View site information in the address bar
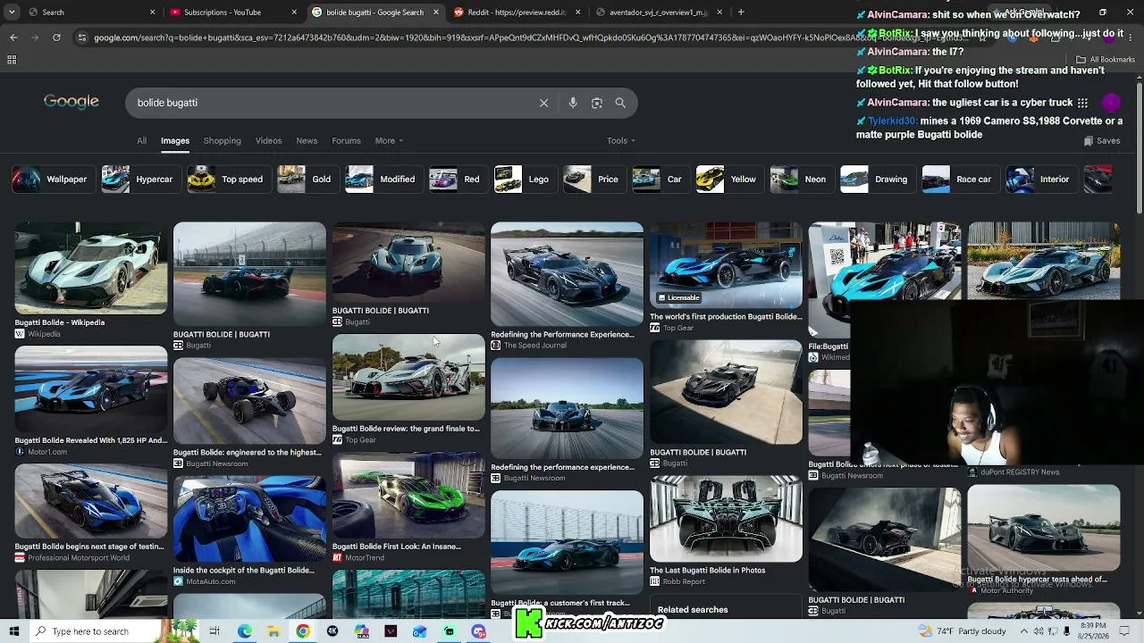Screen dimensions: 1144x643 (82, 38)
